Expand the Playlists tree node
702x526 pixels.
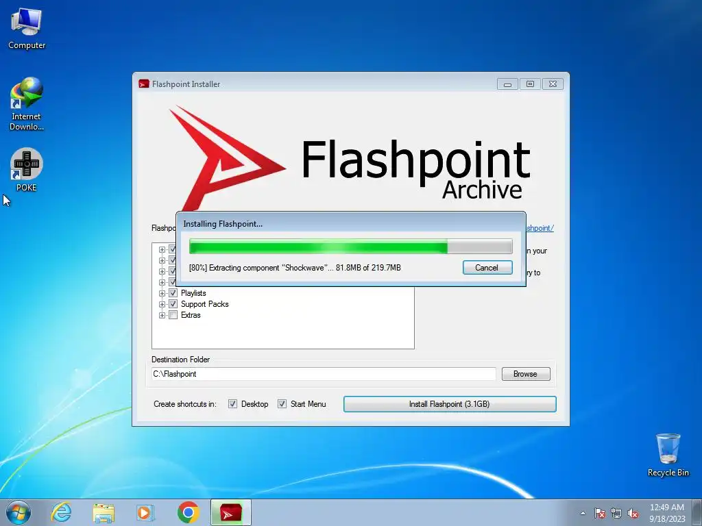coord(162,293)
